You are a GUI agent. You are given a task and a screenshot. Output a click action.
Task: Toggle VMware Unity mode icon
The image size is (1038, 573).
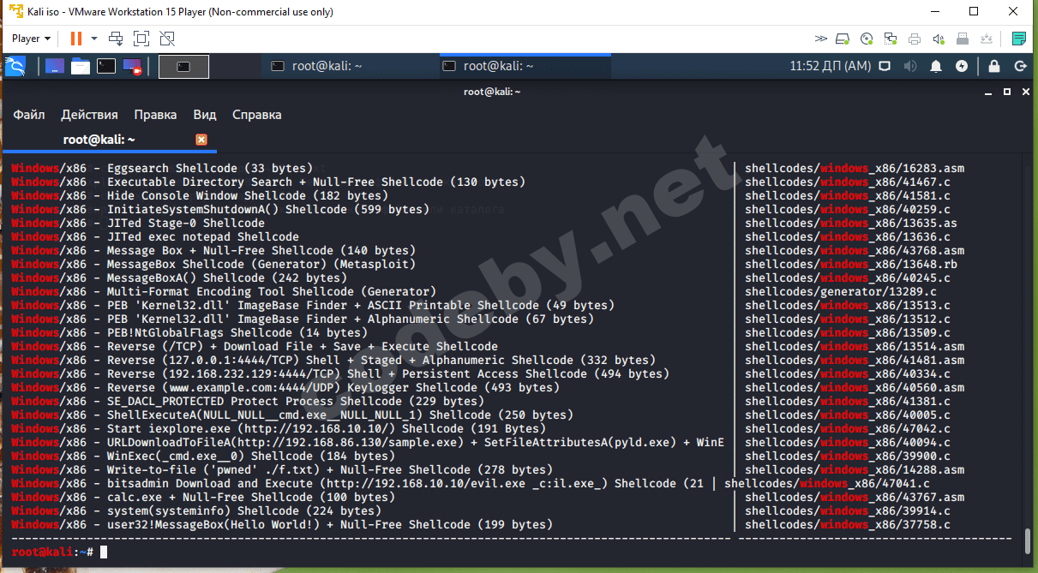tap(167, 39)
